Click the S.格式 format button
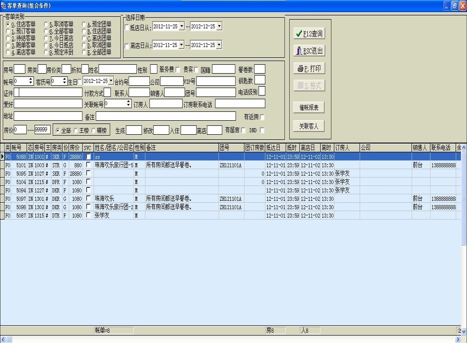467x343 pixels. pos(309,86)
